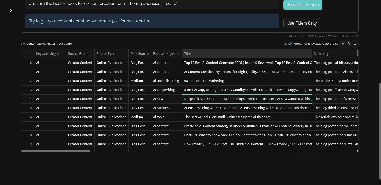Click 'ChatGPT: What to Know' title cell

[x=247, y=135]
